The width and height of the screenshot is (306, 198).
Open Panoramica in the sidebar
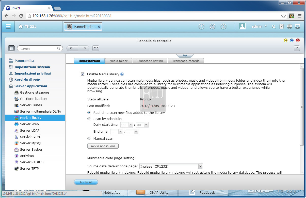24,61
